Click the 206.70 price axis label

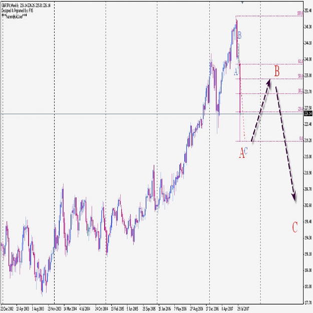(x=308, y=189)
